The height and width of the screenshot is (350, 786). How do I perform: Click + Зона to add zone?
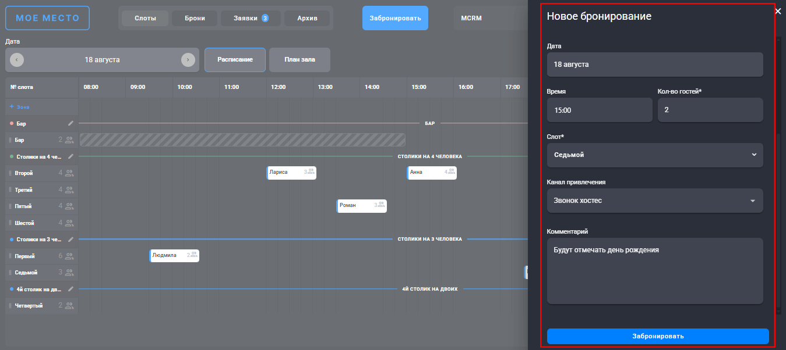pyautogui.click(x=19, y=107)
